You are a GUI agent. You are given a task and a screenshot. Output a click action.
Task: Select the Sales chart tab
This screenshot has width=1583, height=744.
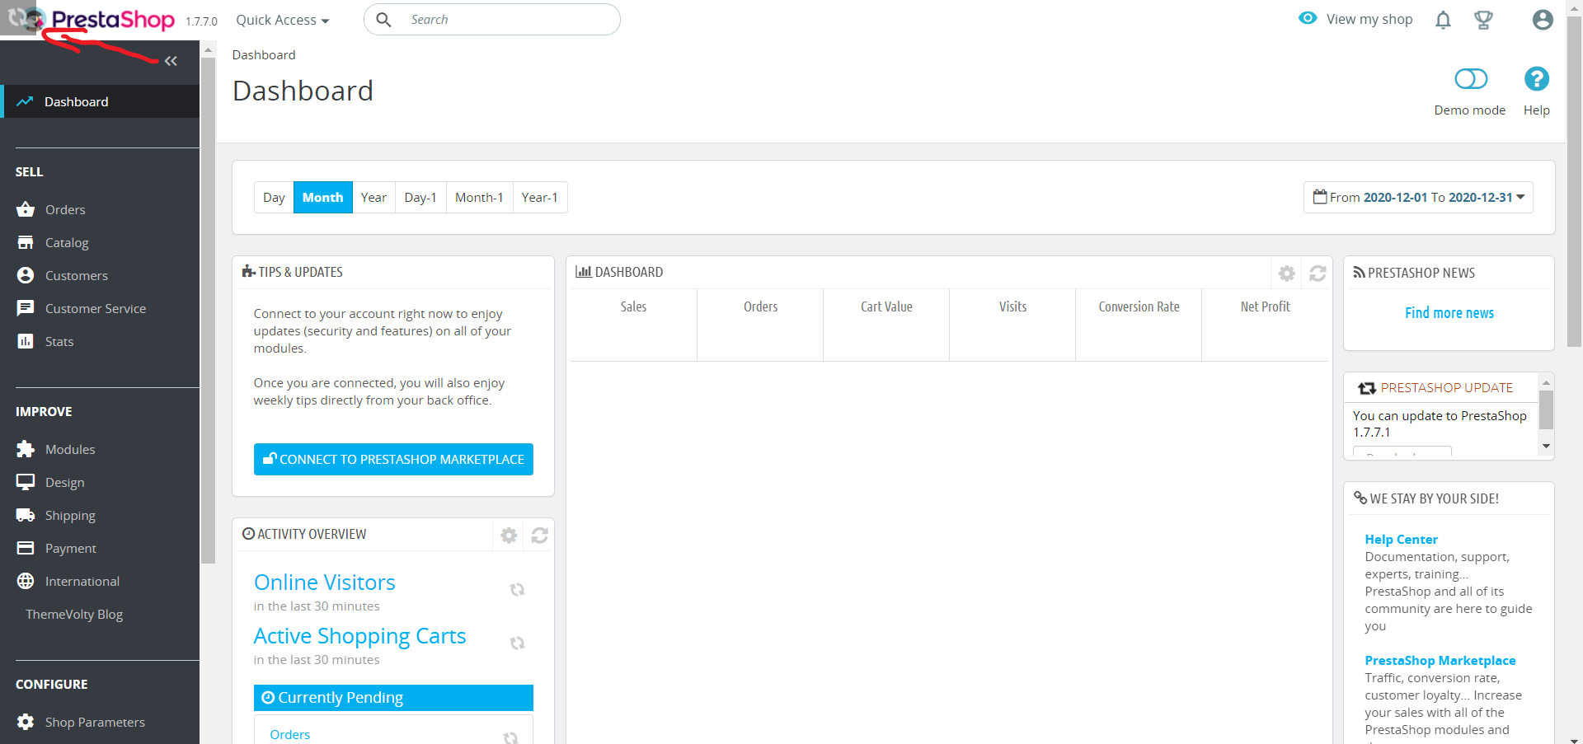tap(633, 325)
